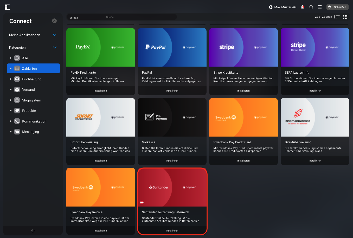Expand the Kommunikation category arrow

tap(11, 121)
